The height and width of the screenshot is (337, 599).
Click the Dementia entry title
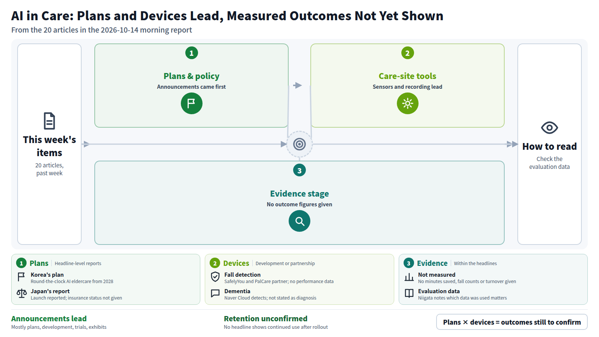click(237, 291)
